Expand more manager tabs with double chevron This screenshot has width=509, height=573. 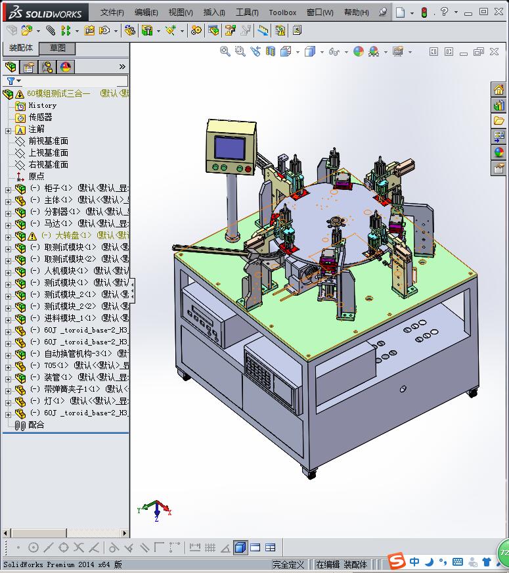tap(122, 67)
